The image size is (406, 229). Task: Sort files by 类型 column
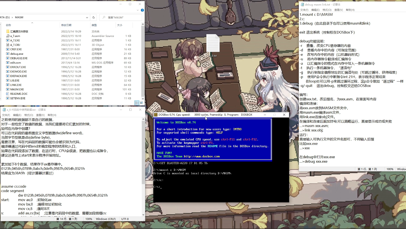[x=94, y=25]
